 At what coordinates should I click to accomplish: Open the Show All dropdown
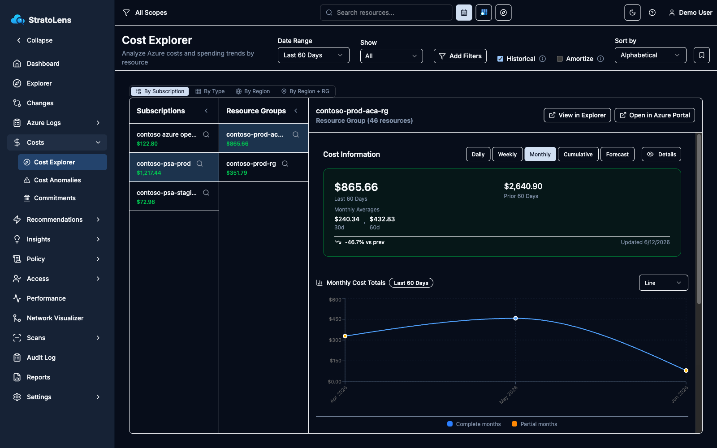click(x=392, y=56)
